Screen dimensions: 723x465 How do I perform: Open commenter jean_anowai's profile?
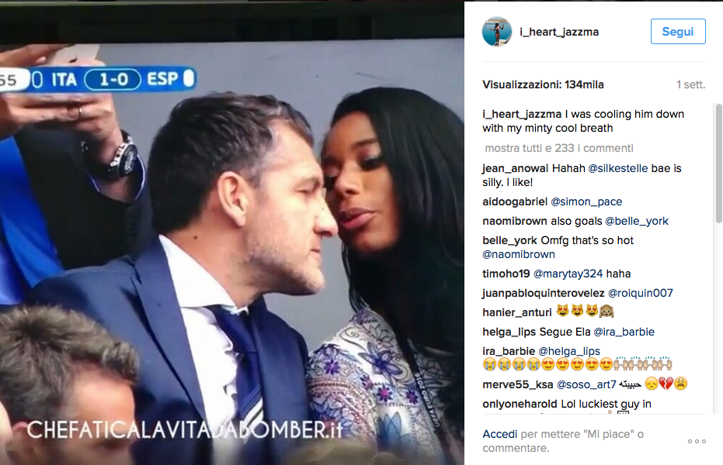click(x=515, y=168)
